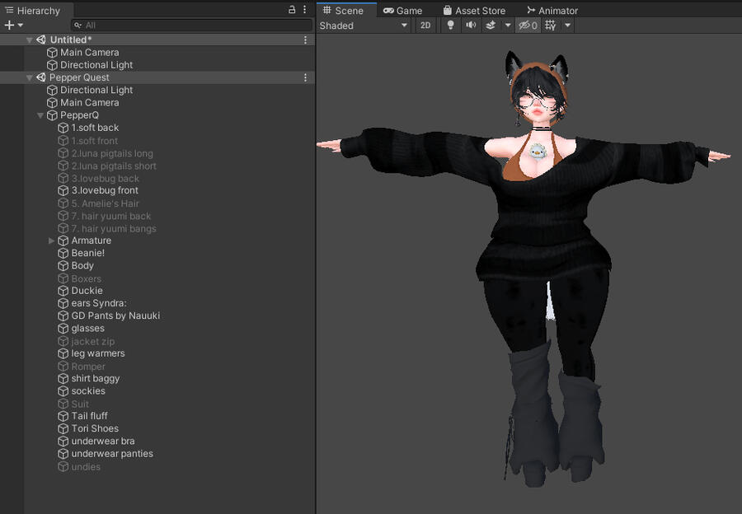Lock the Hierarchy panel with the padlock icon

[292, 10]
